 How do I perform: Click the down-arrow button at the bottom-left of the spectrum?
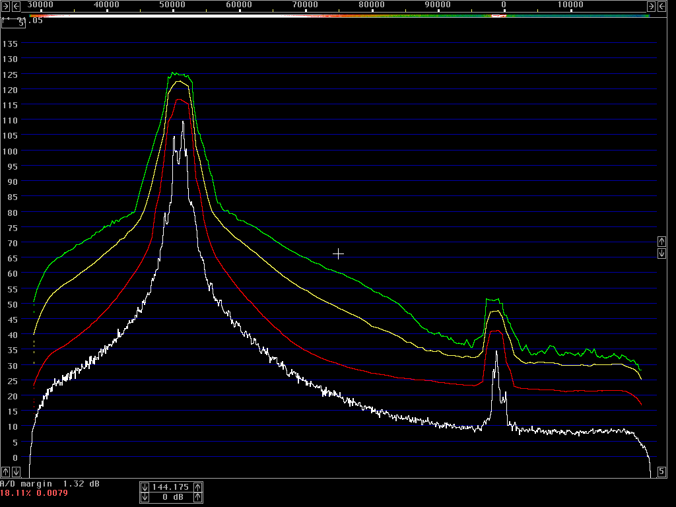pyautogui.click(x=16, y=471)
